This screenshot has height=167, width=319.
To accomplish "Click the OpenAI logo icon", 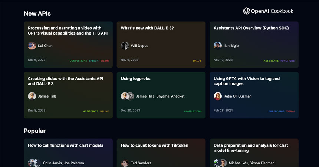I will coord(246,11).
